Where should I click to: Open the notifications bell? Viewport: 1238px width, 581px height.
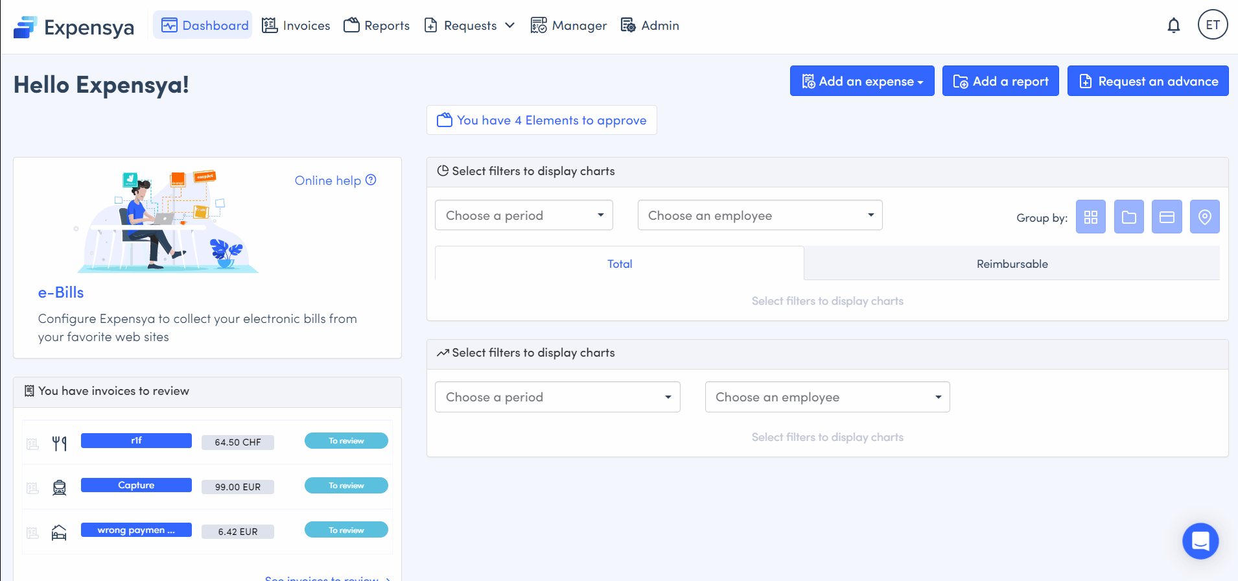point(1173,26)
